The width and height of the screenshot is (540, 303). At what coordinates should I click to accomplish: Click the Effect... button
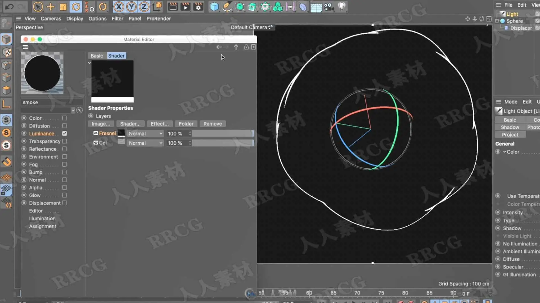click(x=159, y=124)
